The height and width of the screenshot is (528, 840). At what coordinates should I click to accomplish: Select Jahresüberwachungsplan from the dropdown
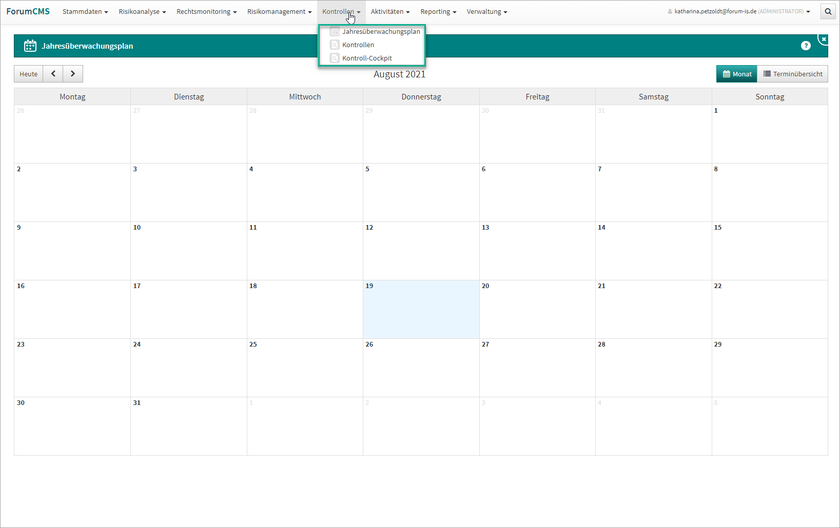pos(381,31)
